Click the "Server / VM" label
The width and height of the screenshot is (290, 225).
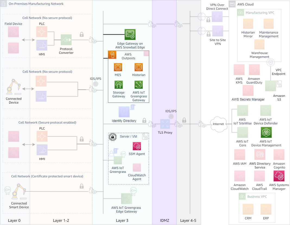[129, 137]
